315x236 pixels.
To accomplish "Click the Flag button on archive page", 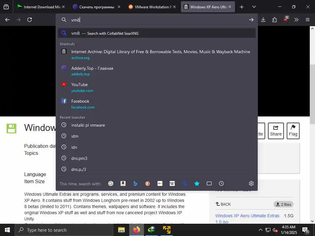I will pos(293,131).
